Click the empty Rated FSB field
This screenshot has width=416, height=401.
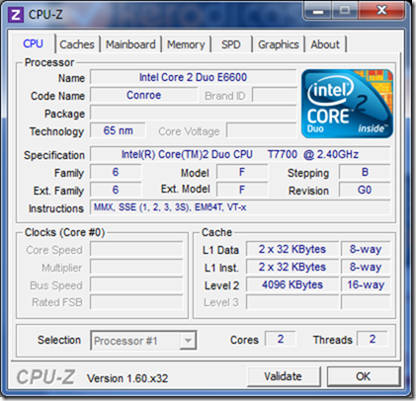click(x=136, y=302)
